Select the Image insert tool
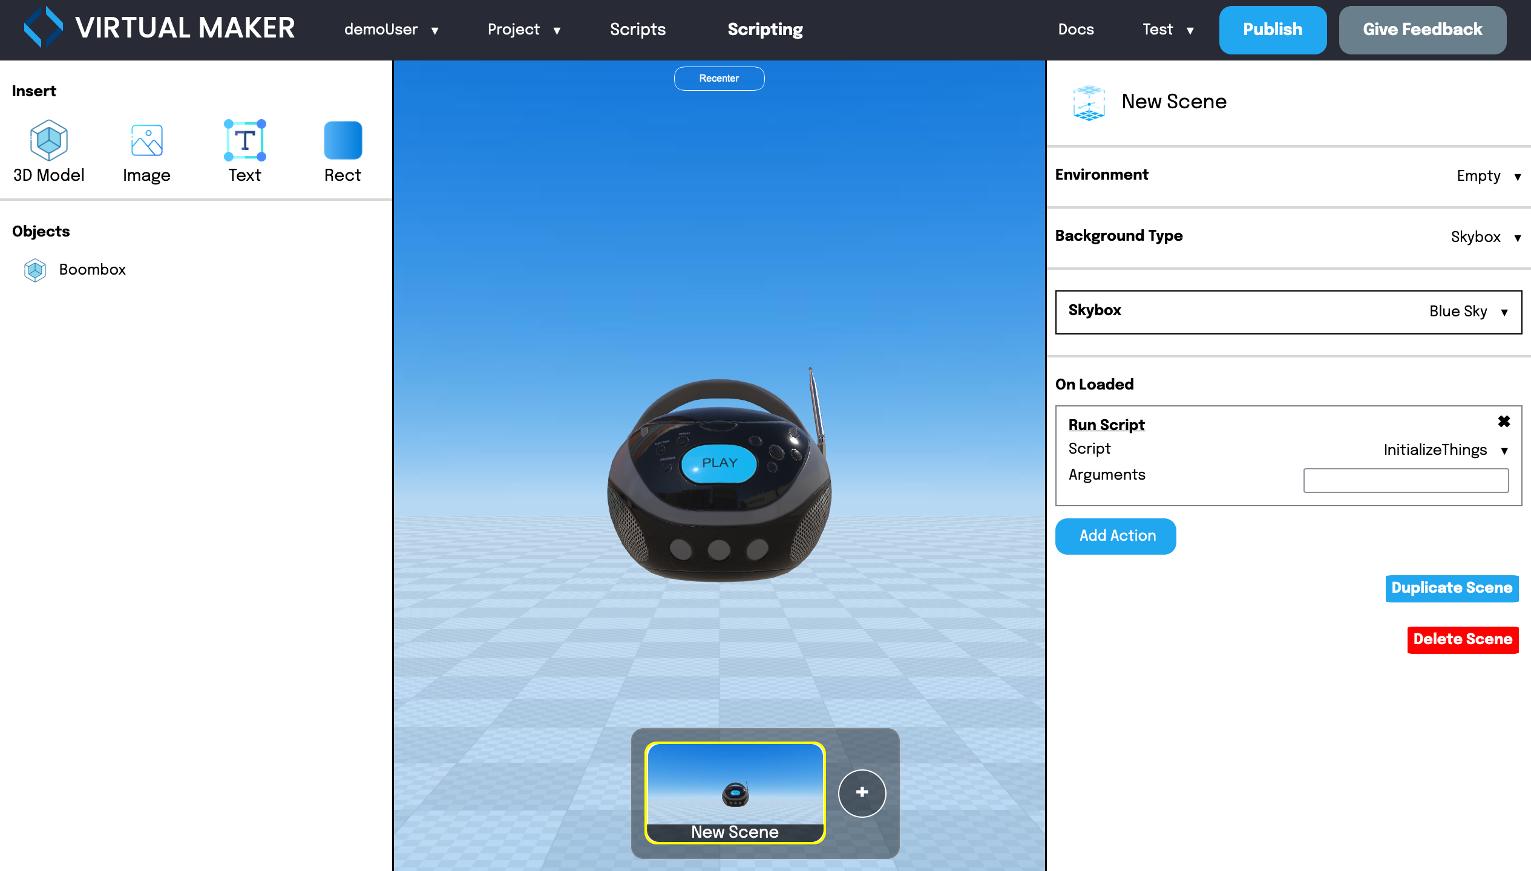The height and width of the screenshot is (871, 1531). [x=146, y=140]
